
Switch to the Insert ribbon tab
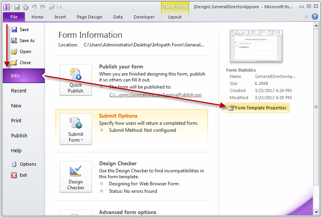tap(60, 17)
